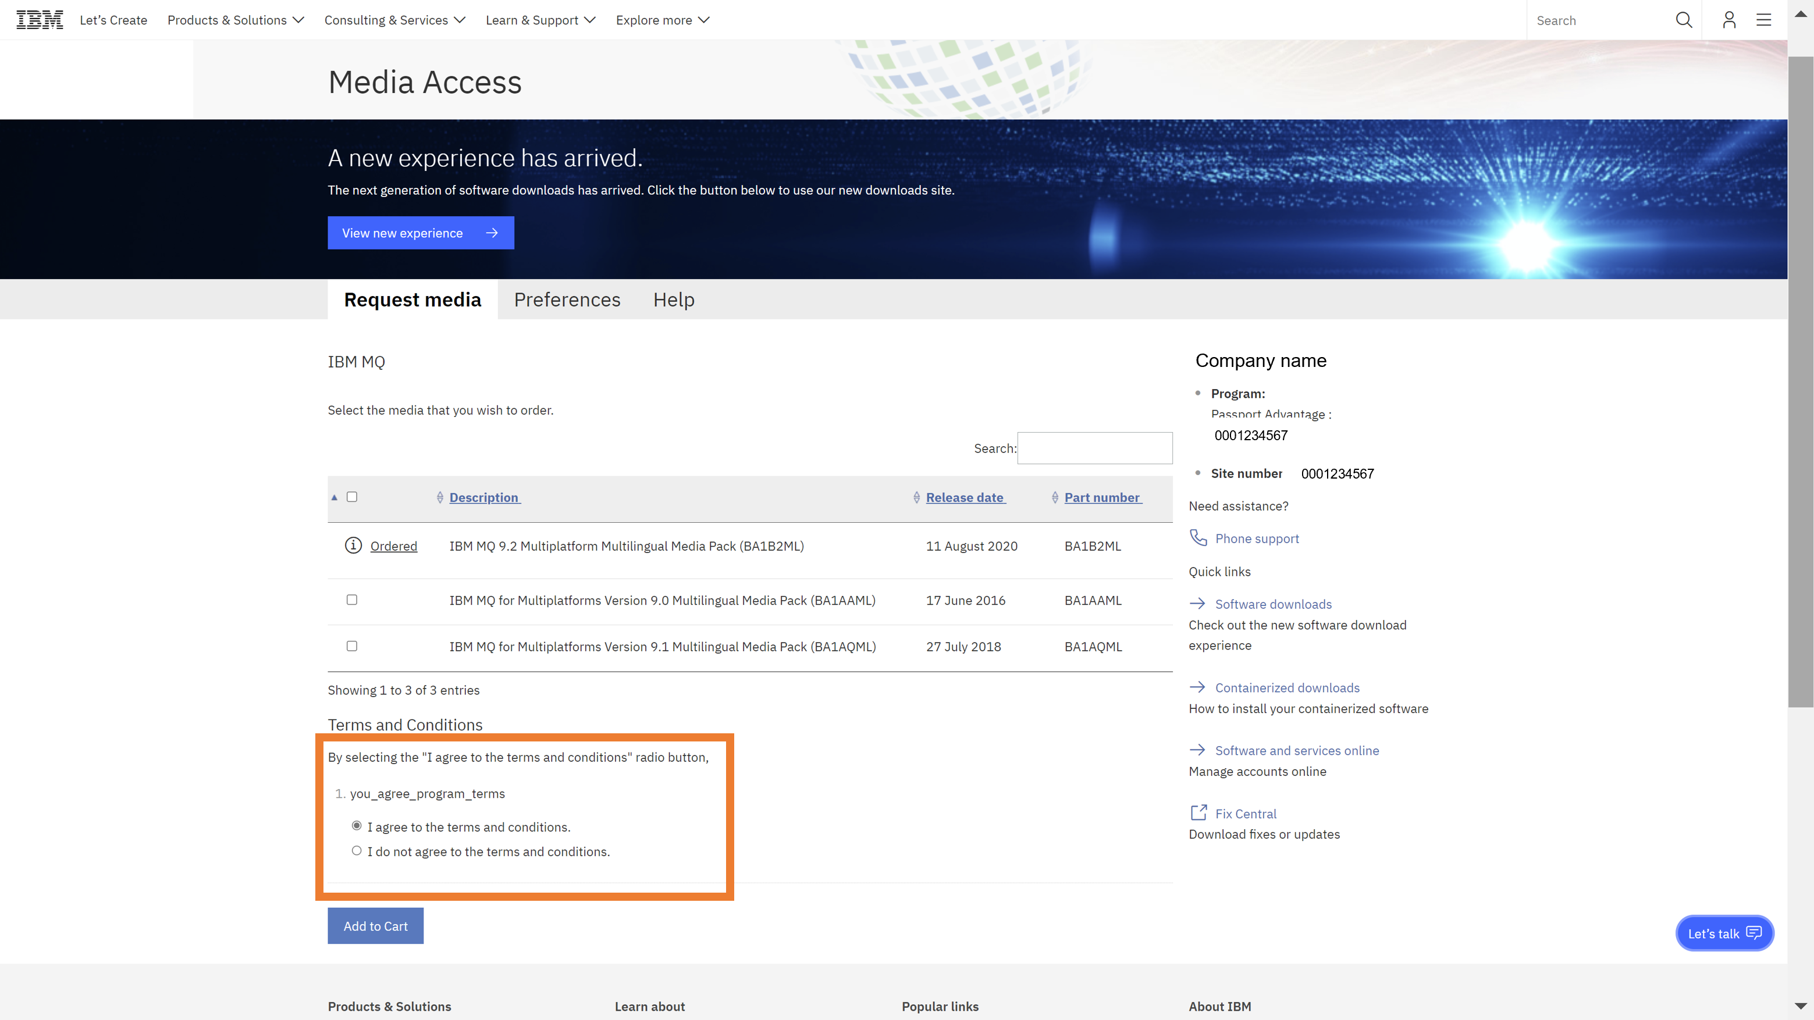Open the Ordered link

coord(394,546)
